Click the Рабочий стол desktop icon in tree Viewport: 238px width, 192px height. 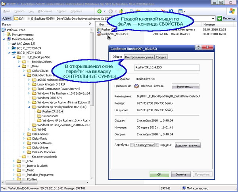click(x=4, y=30)
